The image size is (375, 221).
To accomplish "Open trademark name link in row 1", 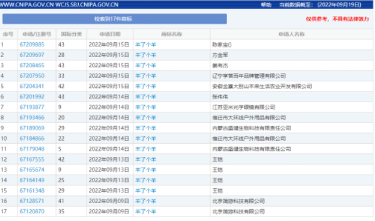I will 145,45.
